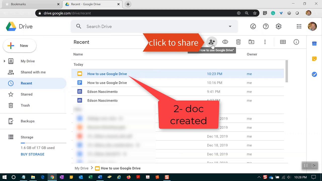Click the BUY STORAGE link
322x181 pixels.
[x=32, y=154]
